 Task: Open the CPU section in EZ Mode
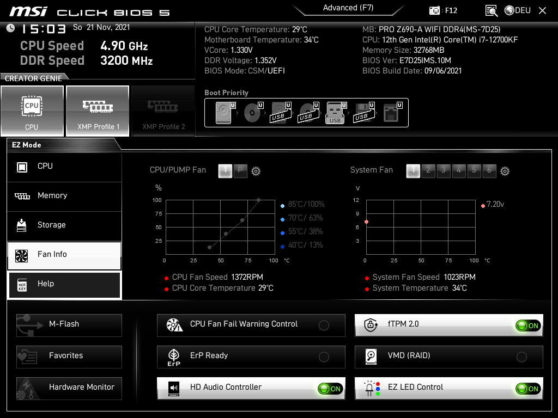[x=64, y=167]
